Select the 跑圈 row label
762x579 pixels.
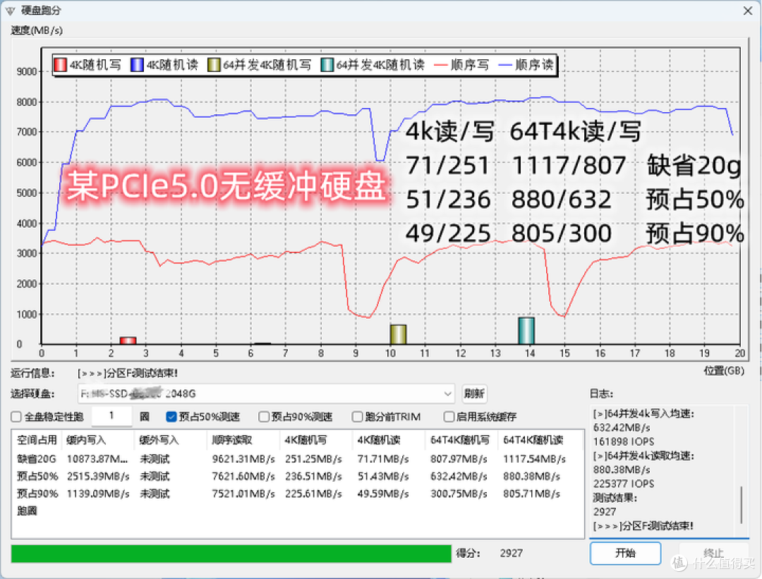tap(27, 511)
